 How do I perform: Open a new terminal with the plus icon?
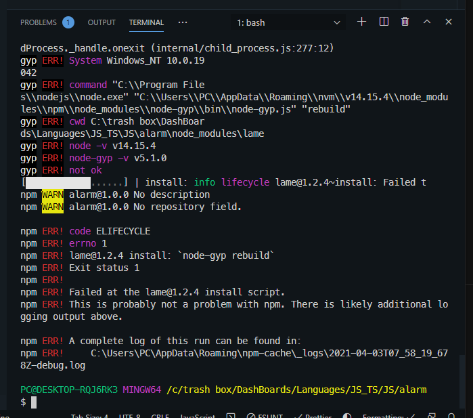click(361, 22)
